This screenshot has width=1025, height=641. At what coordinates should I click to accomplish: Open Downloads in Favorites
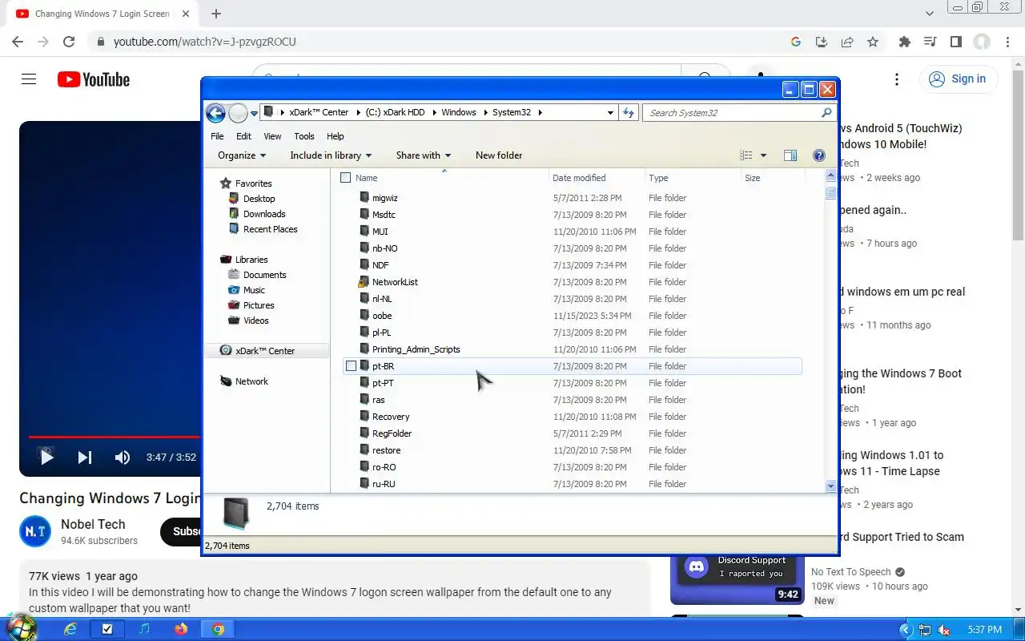[263, 214]
